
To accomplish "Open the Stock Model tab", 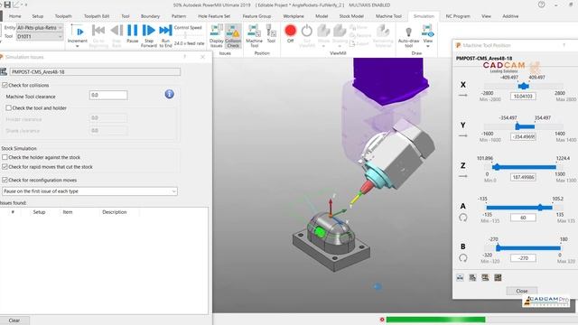I will 351,16.
